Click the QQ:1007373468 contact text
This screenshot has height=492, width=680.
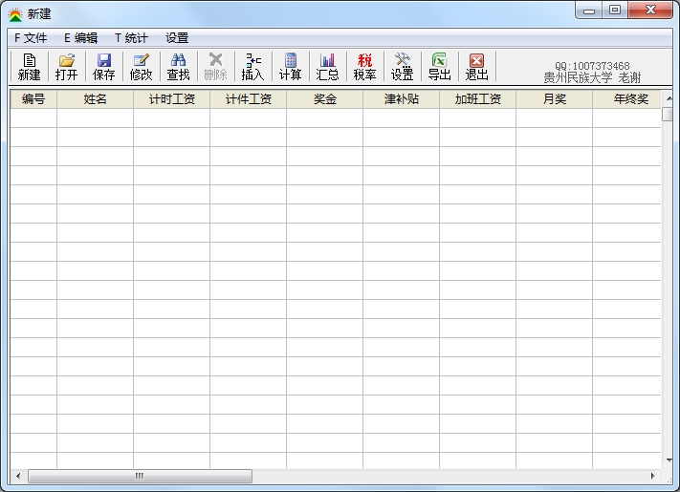(x=592, y=66)
